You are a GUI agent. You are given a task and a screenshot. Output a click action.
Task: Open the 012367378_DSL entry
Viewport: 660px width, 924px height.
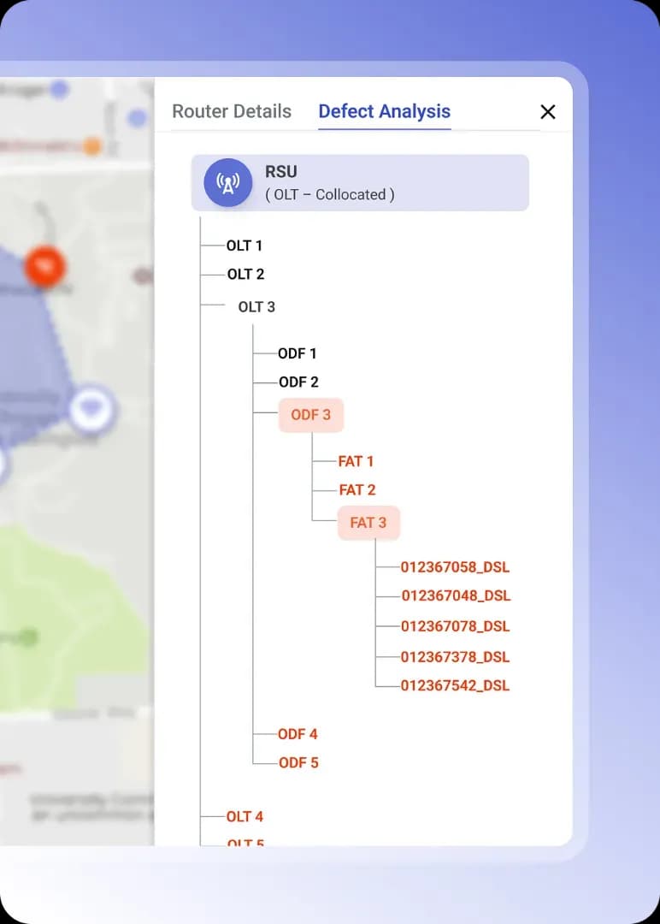[x=455, y=656]
